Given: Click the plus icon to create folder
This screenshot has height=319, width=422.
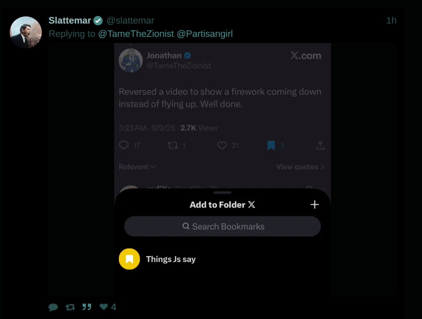Looking at the screenshot, I should [315, 205].
